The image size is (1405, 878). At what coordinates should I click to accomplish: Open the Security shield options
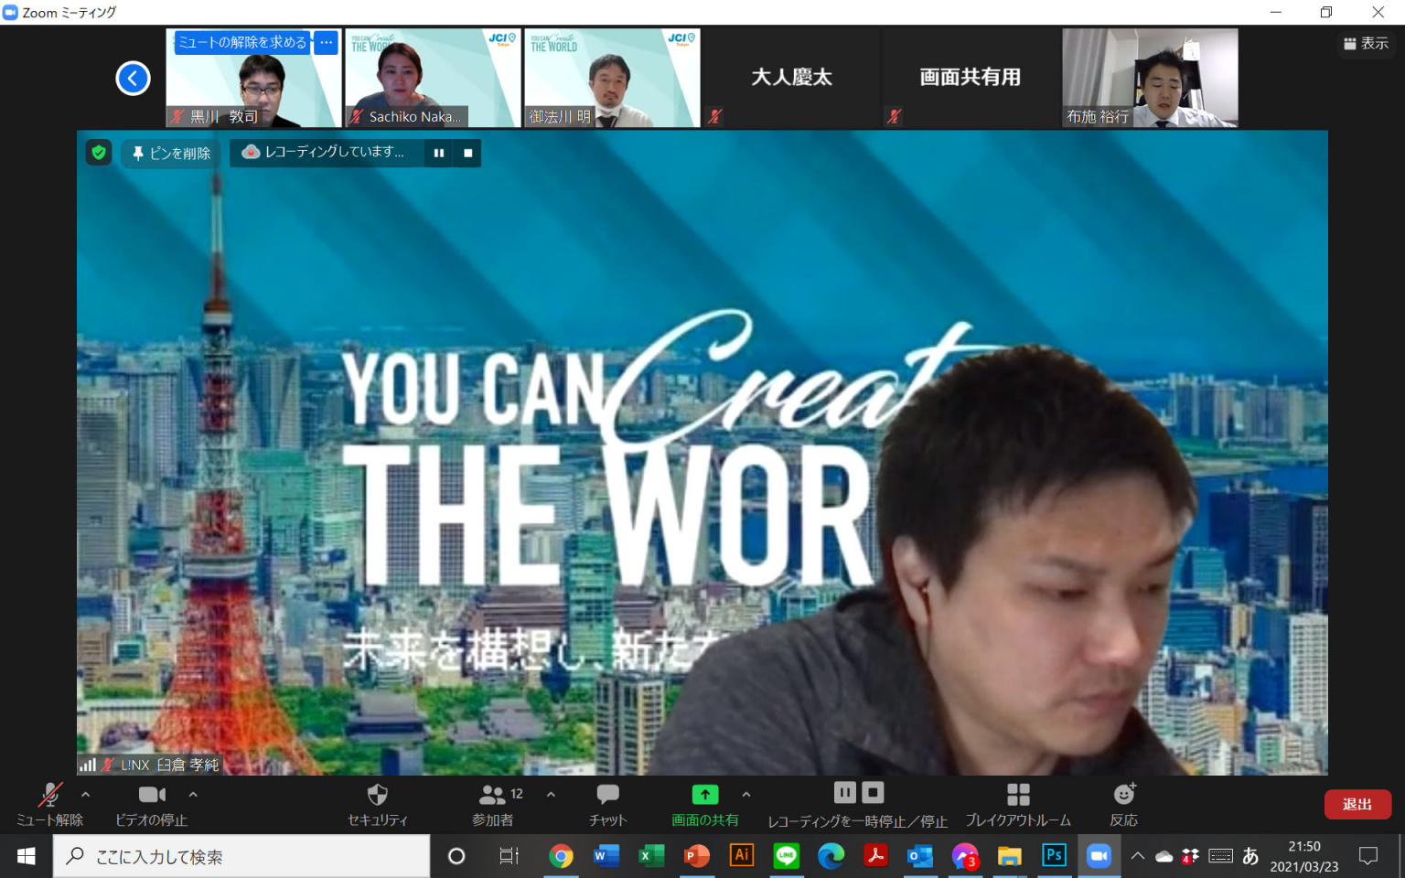(x=377, y=804)
